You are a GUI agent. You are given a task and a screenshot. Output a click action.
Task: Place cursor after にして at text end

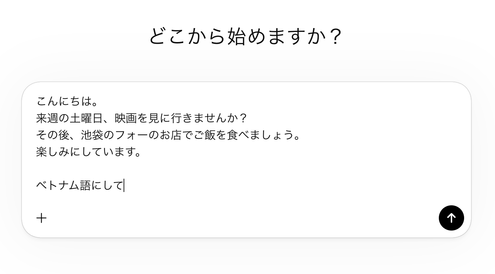(124, 186)
